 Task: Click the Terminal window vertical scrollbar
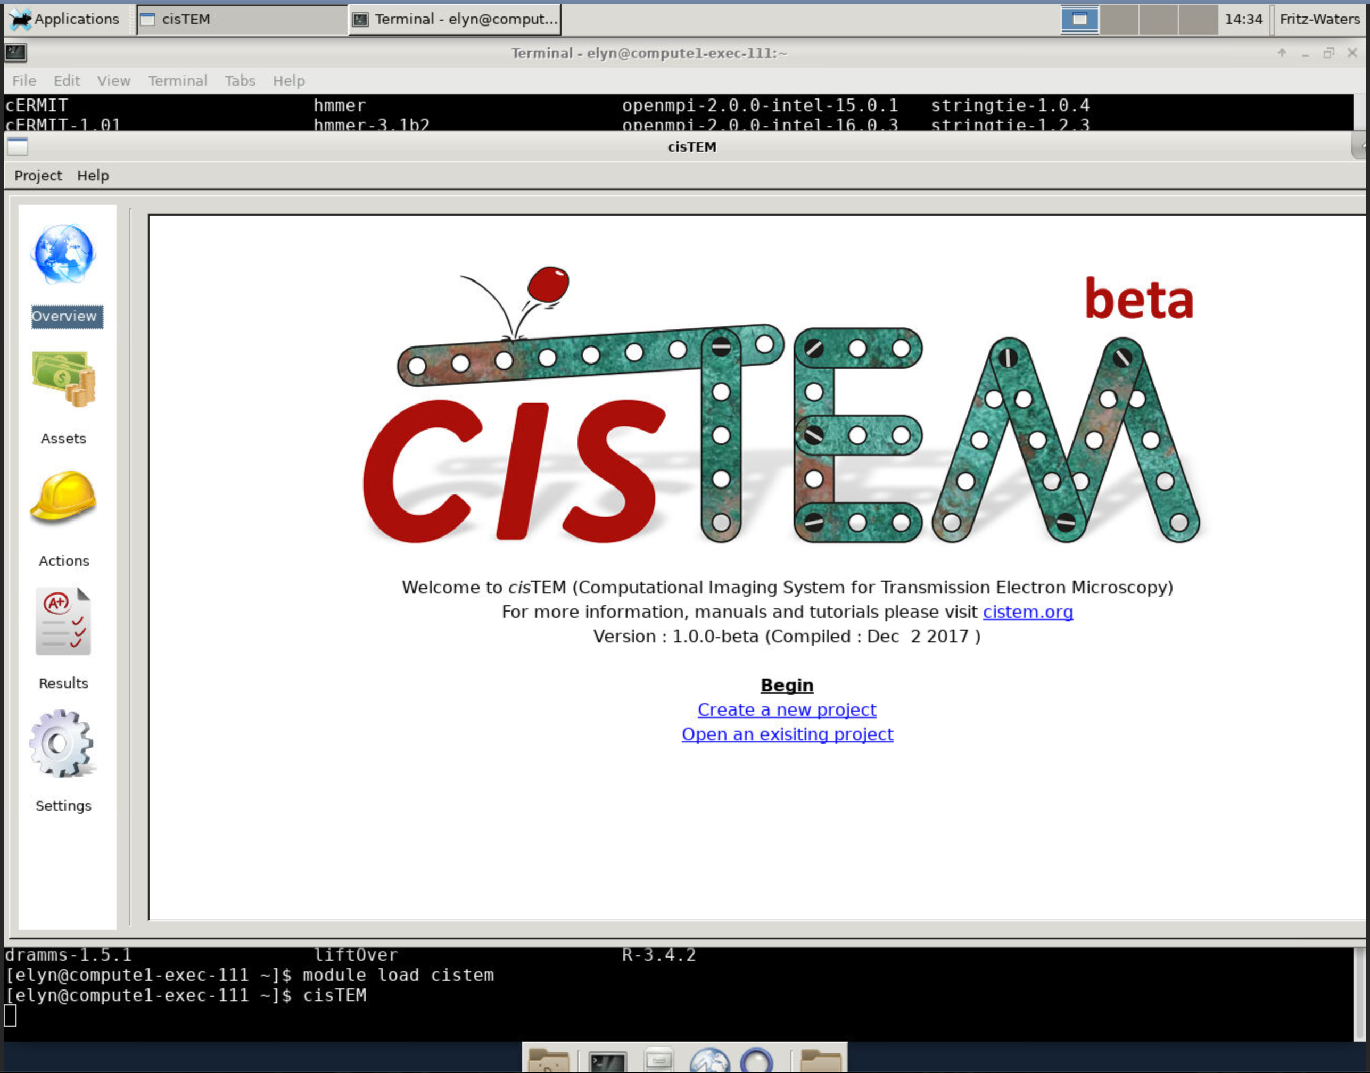point(1360,994)
